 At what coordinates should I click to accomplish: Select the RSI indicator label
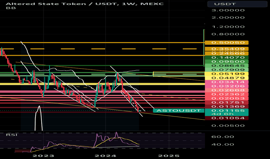click(x=12, y=135)
